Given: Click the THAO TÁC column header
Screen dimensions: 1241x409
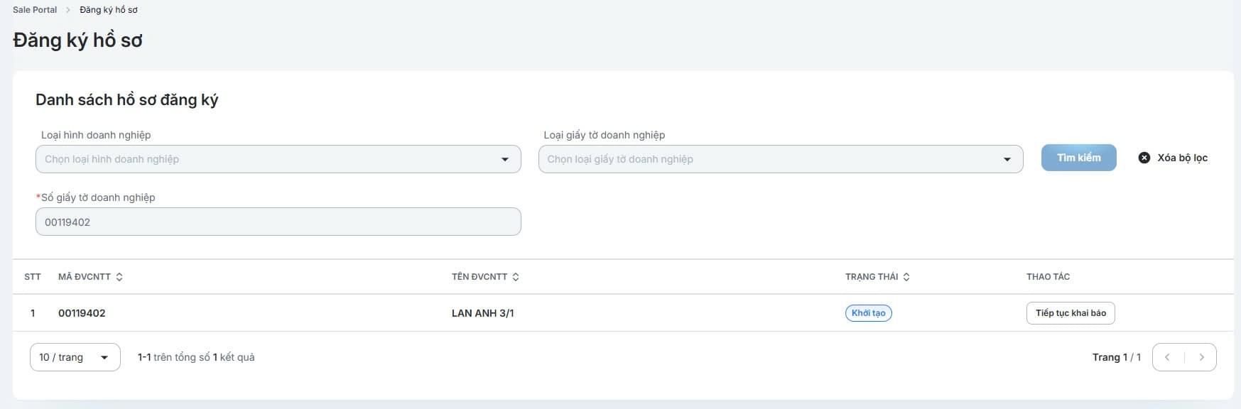Looking at the screenshot, I should (x=1048, y=277).
